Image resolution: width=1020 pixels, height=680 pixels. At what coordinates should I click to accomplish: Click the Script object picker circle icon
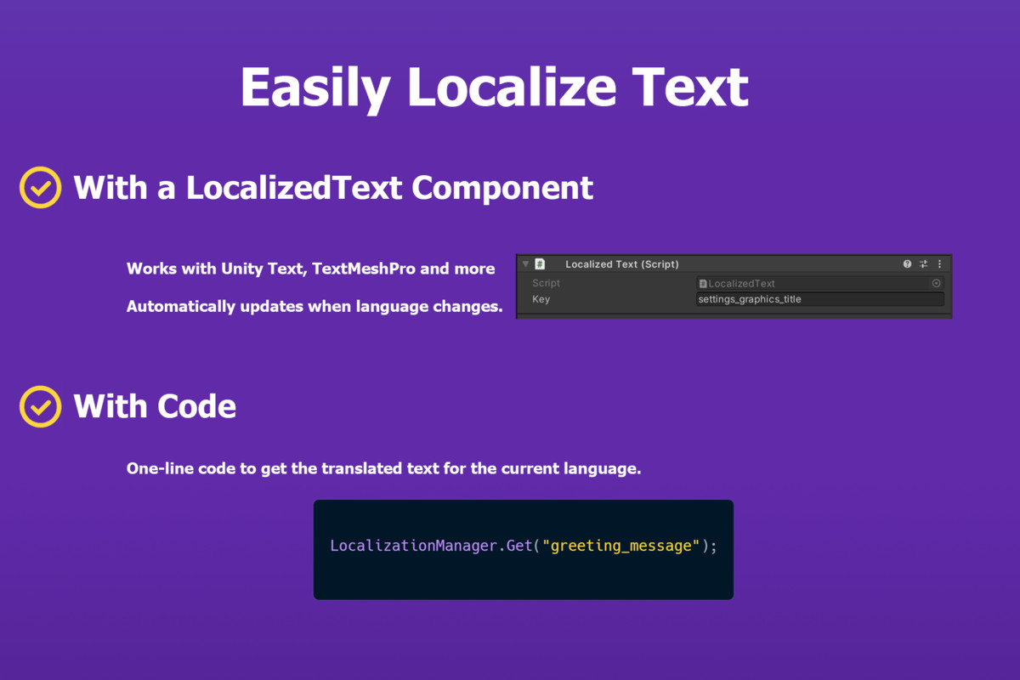937,283
